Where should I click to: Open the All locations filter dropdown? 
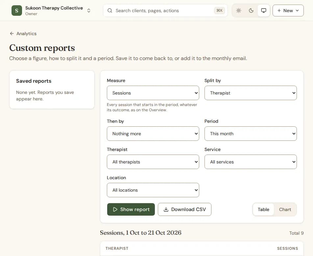153,190
